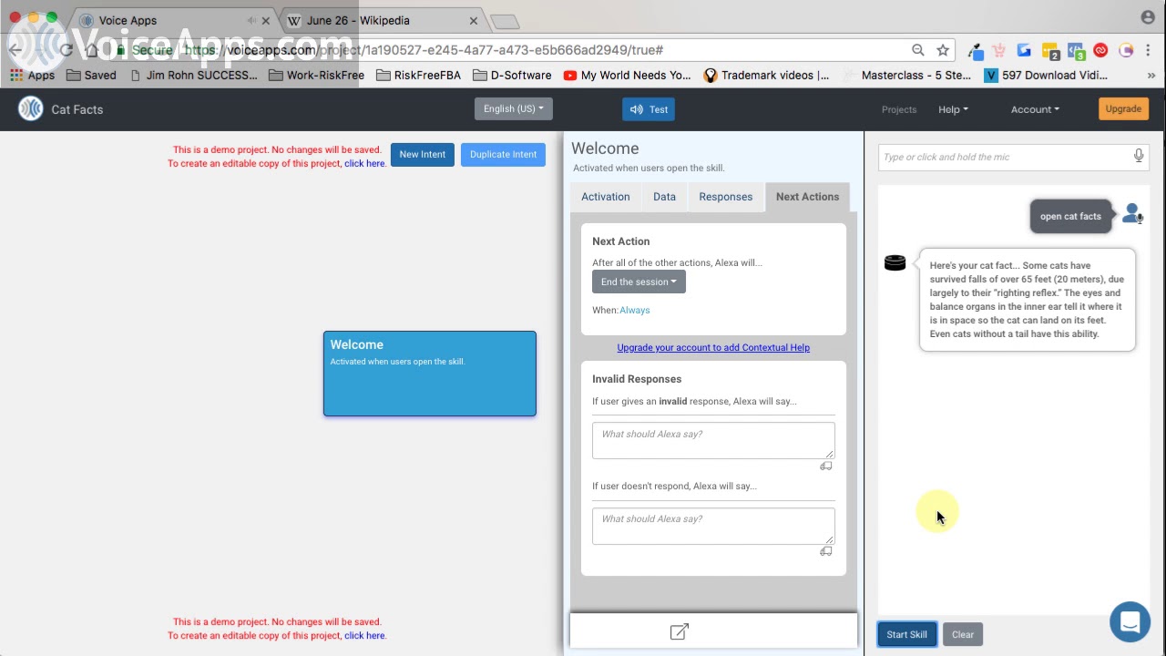Click the audio icon under no-response textbox
This screenshot has width=1166, height=656.
[x=826, y=551]
